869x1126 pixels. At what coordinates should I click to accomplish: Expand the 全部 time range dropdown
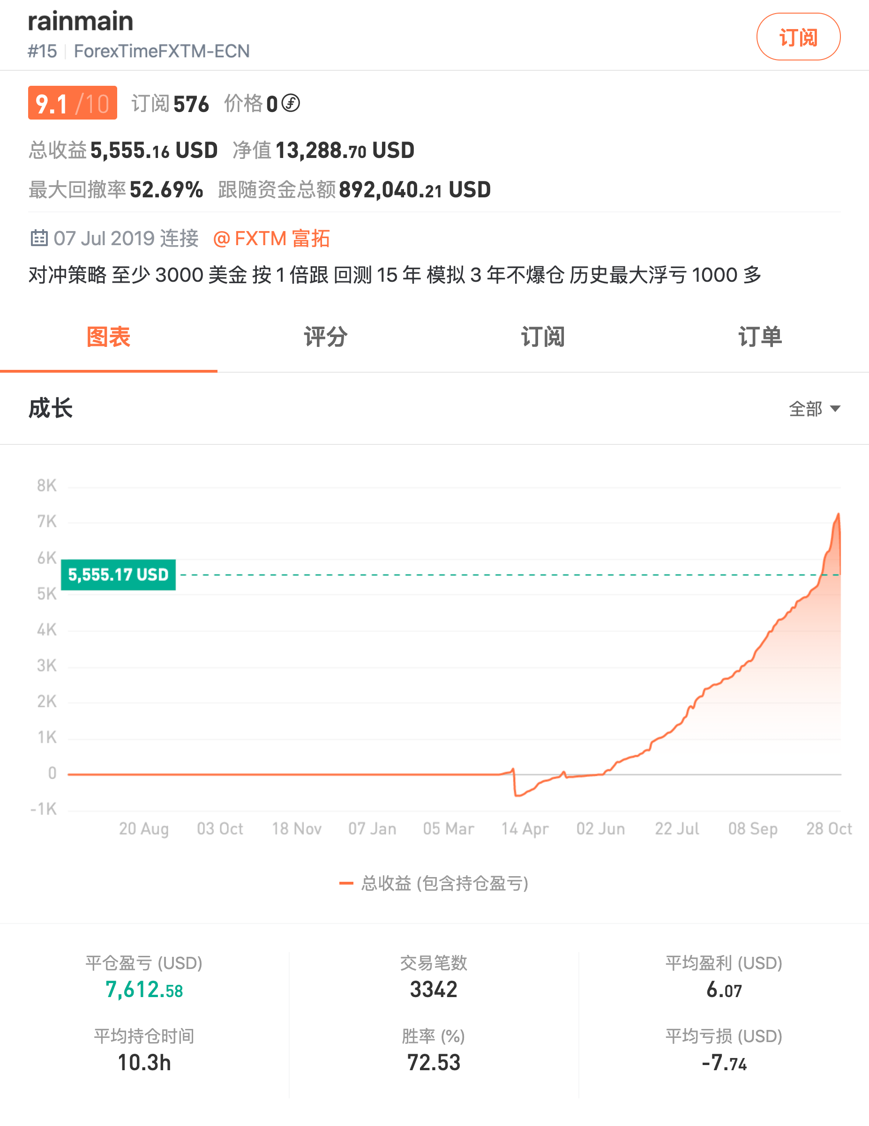[805, 409]
